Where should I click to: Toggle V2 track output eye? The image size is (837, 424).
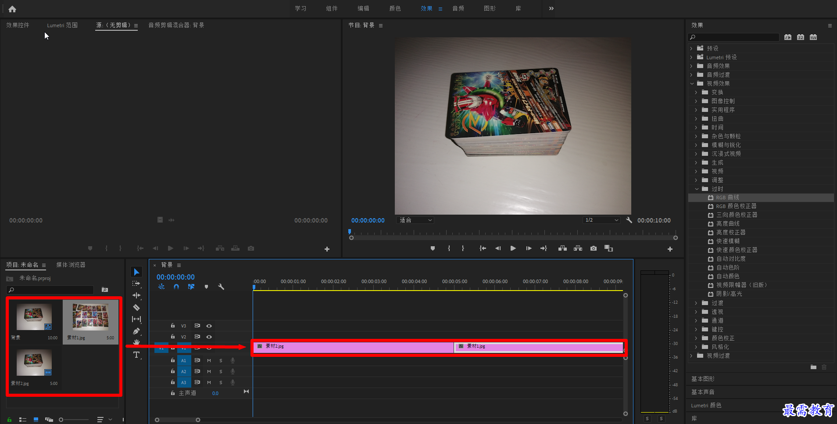209,337
